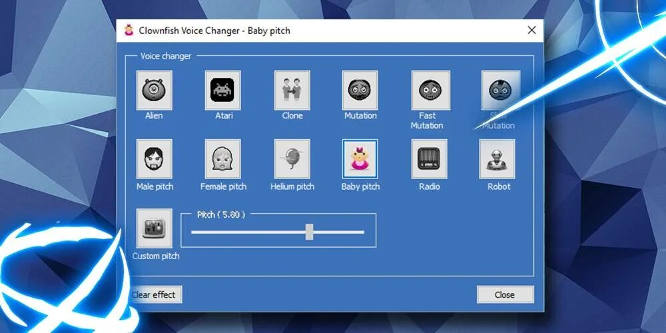Choose the Robot voice effect icon
The width and height of the screenshot is (666, 333).
tap(497, 159)
